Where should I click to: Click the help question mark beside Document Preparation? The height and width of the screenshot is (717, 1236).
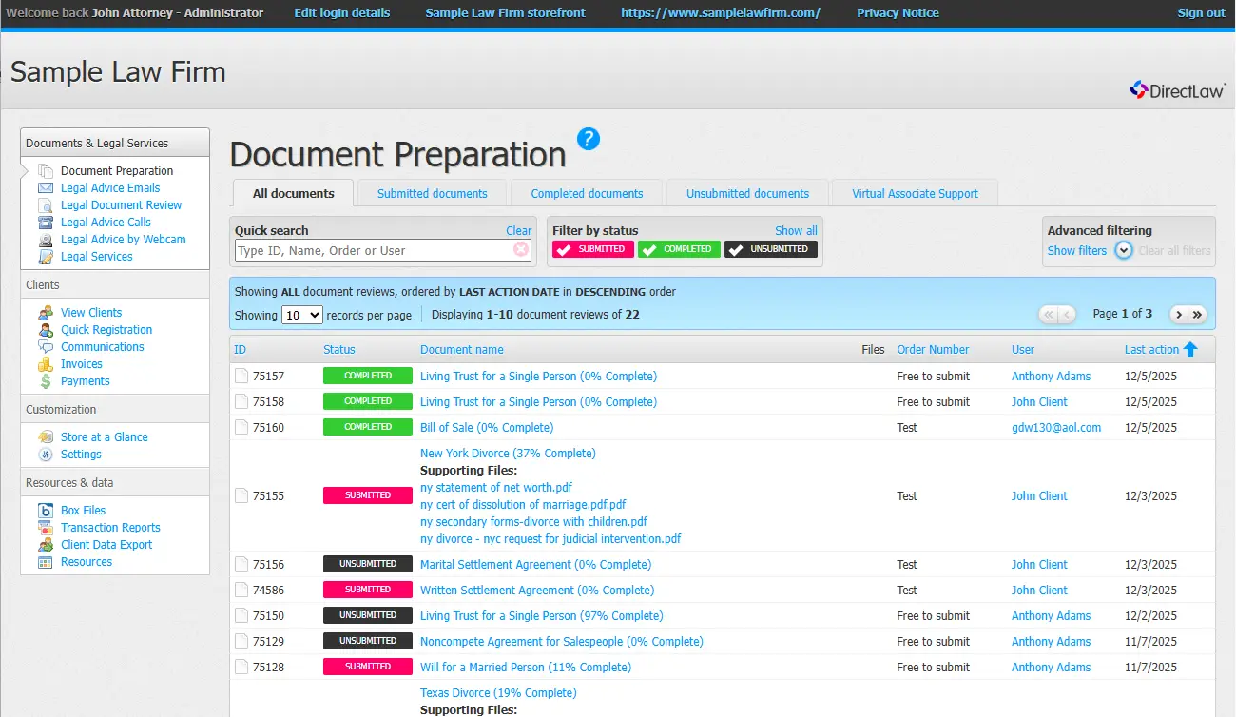tap(588, 139)
